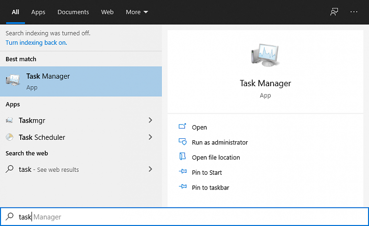Click the Taskmgr app icon
Viewport: 369px width, 226px height.
point(9,120)
